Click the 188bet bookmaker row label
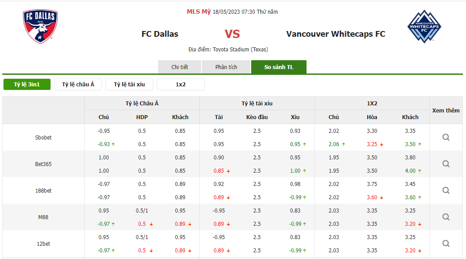 pyautogui.click(x=43, y=191)
